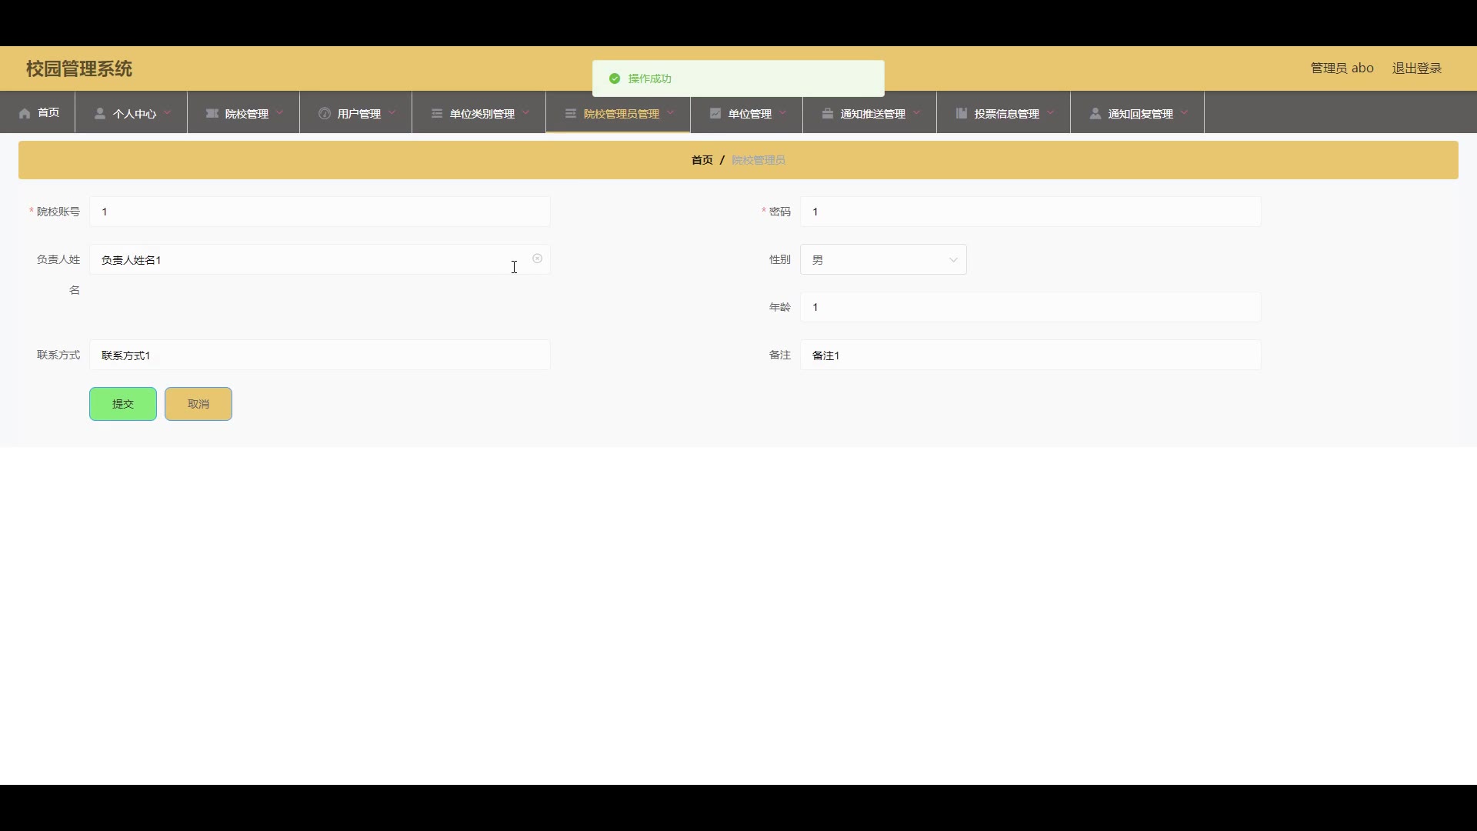Click the home icon in navbar

[x=25, y=113]
